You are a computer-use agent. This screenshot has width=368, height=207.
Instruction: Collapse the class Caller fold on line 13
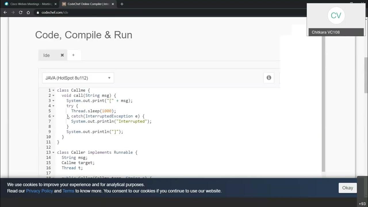coord(53,152)
